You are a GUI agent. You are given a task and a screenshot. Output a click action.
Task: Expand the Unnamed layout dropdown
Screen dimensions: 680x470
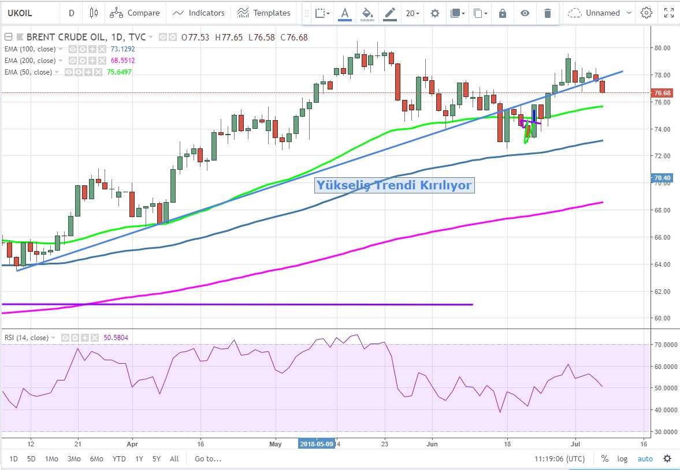click(x=630, y=13)
